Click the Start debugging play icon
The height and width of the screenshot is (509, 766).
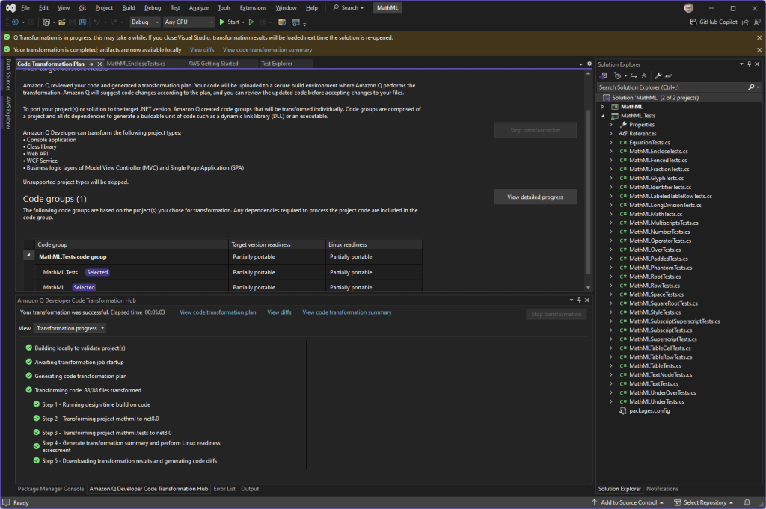click(222, 22)
